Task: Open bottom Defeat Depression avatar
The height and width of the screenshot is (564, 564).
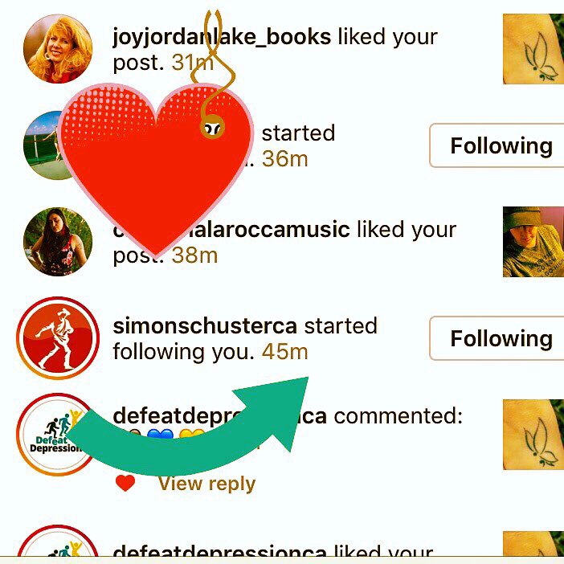Action: tap(58, 543)
